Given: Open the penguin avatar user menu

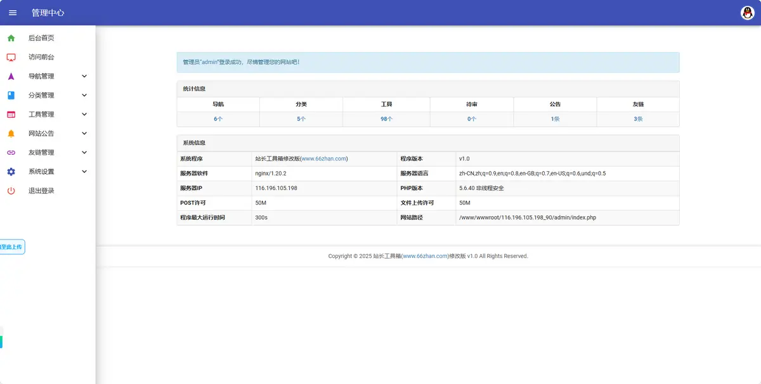Looking at the screenshot, I should point(748,13).
